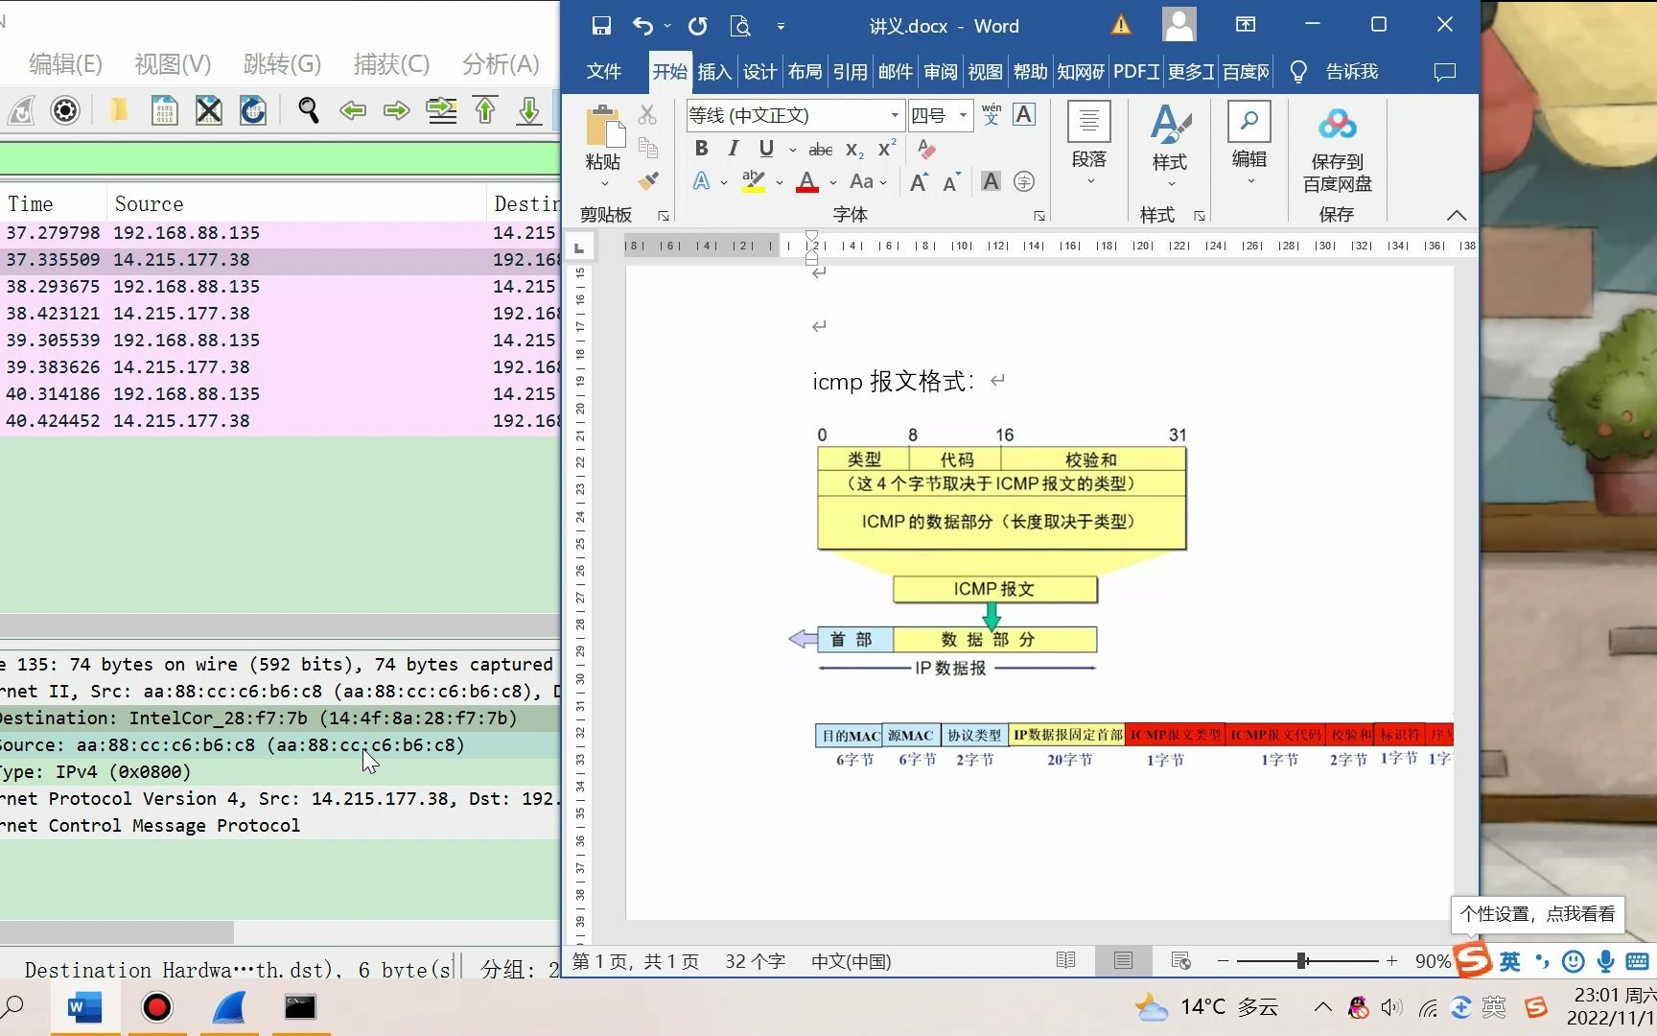Viewport: 1657px width, 1036px height.
Task: Open the font size dropdown
Action: (x=963, y=115)
